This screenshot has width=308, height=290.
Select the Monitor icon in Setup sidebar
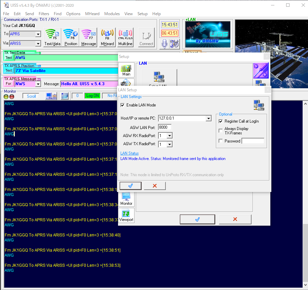126,199
